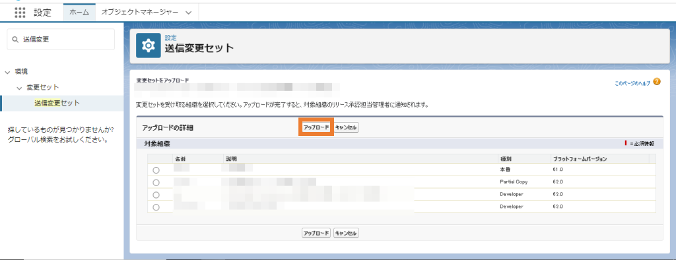Screen dimensions: 676x260
Task: Select the last Developer organization radio button
Action: click(x=156, y=207)
